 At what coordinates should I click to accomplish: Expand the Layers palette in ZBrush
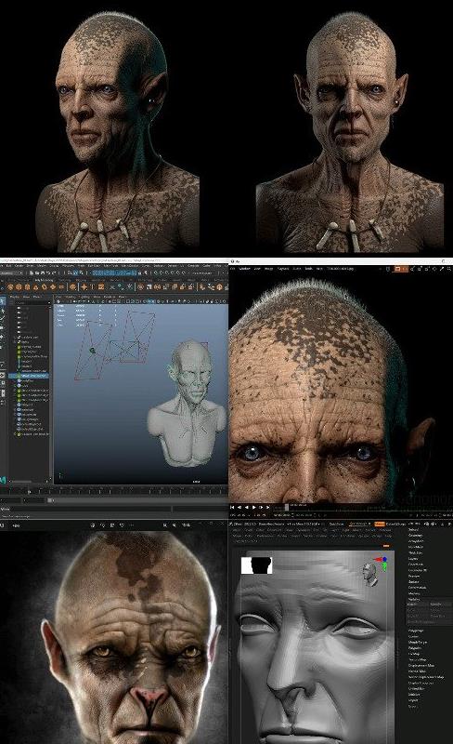pyautogui.click(x=413, y=559)
